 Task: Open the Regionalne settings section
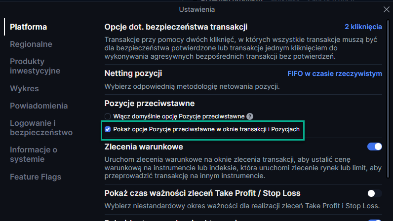[31, 44]
